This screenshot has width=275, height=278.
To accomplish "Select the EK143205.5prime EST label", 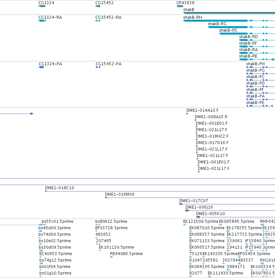I will (220, 254).
